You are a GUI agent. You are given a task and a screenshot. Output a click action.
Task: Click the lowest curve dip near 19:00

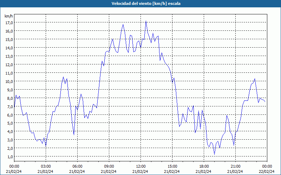(x=214, y=154)
